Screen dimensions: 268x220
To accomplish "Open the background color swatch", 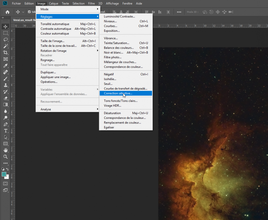I will pyautogui.click(x=7, y=177).
